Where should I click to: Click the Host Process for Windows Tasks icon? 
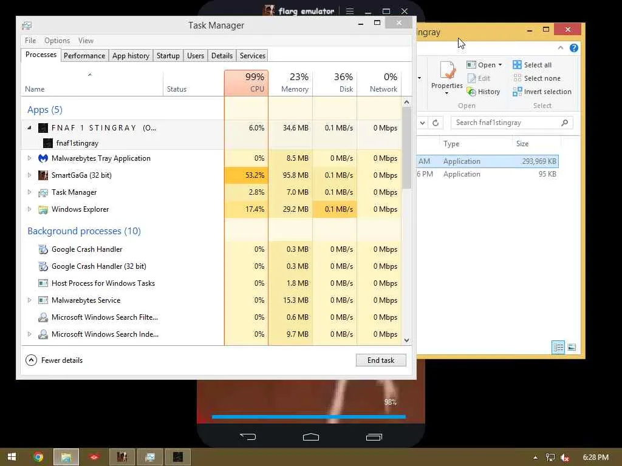pos(43,283)
